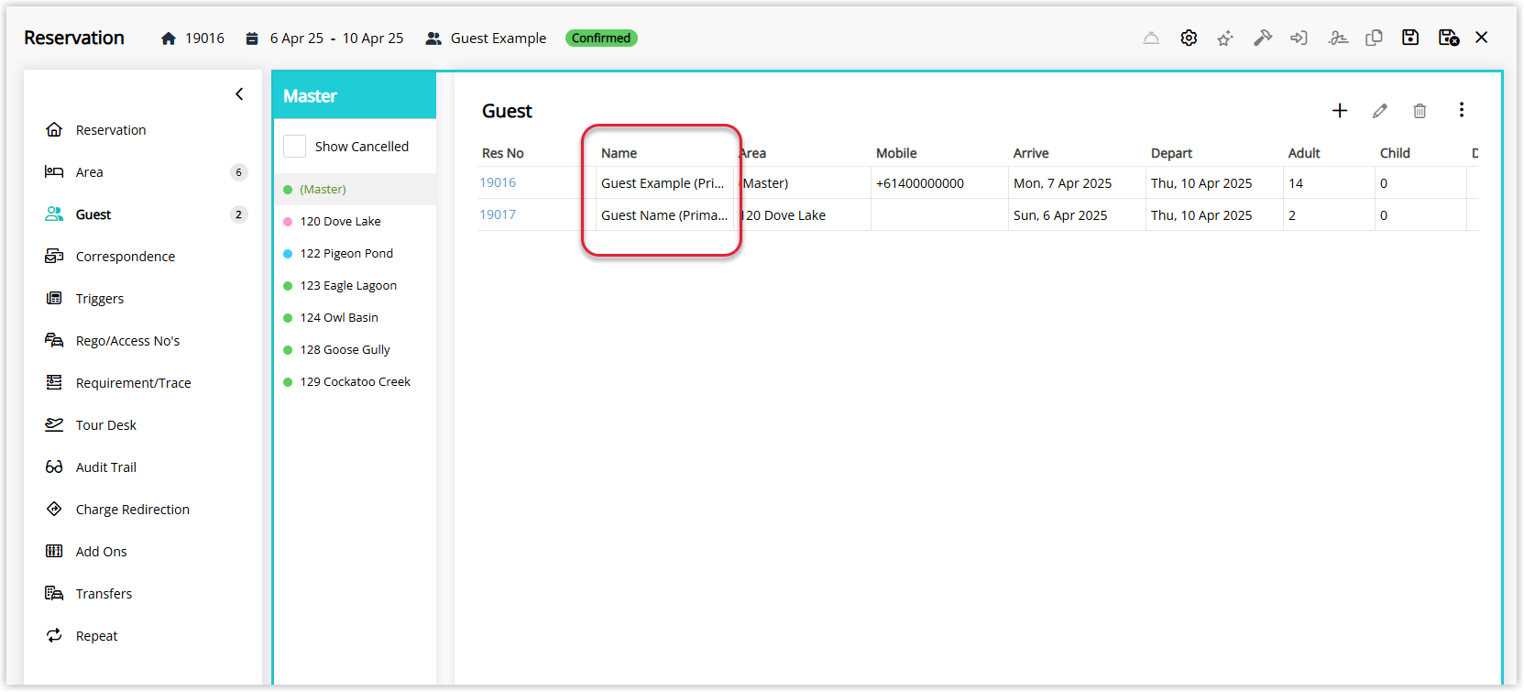
Task: Click the Master panel heading
Action: tap(310, 96)
